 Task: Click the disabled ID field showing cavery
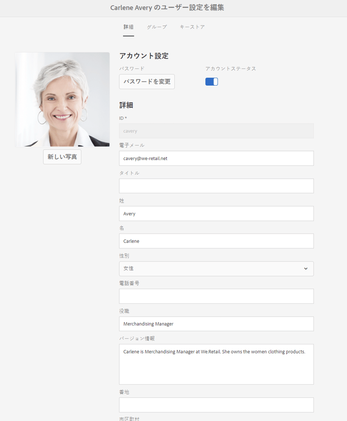point(217,131)
